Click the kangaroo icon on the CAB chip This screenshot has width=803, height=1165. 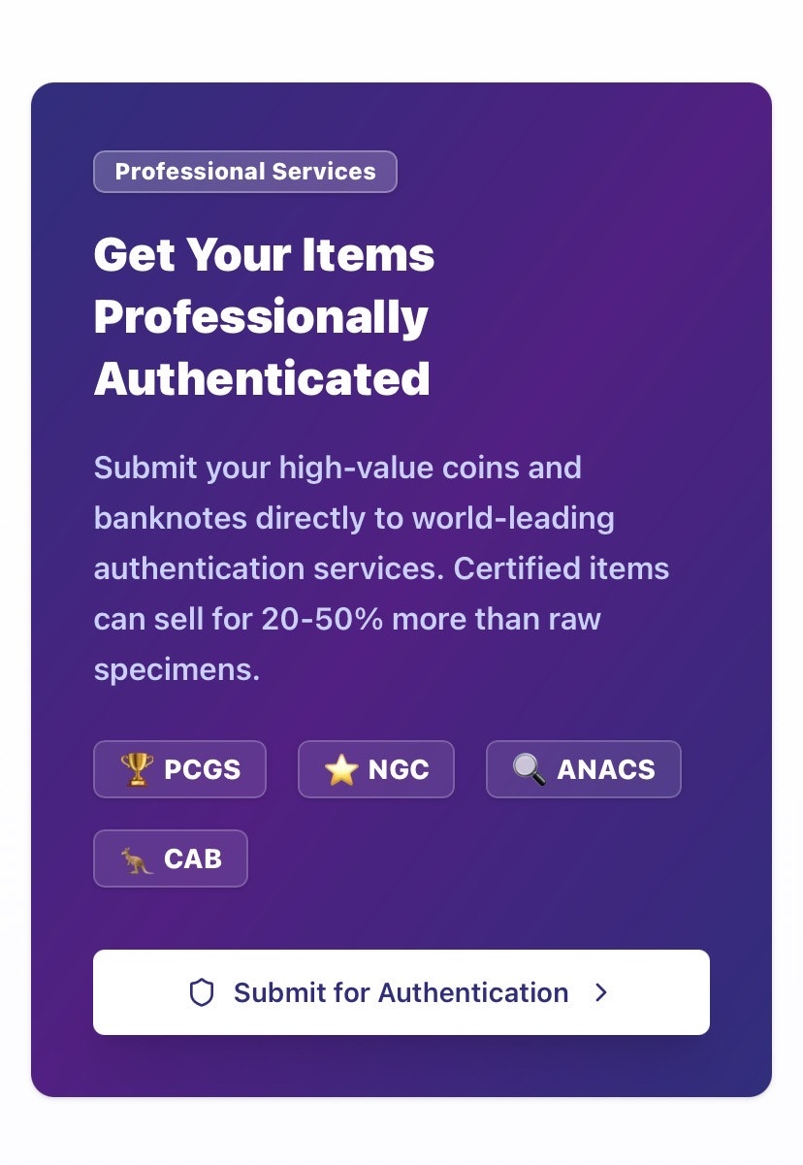(133, 858)
